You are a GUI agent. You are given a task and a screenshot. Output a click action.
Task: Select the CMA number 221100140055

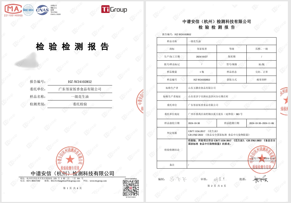13,16
